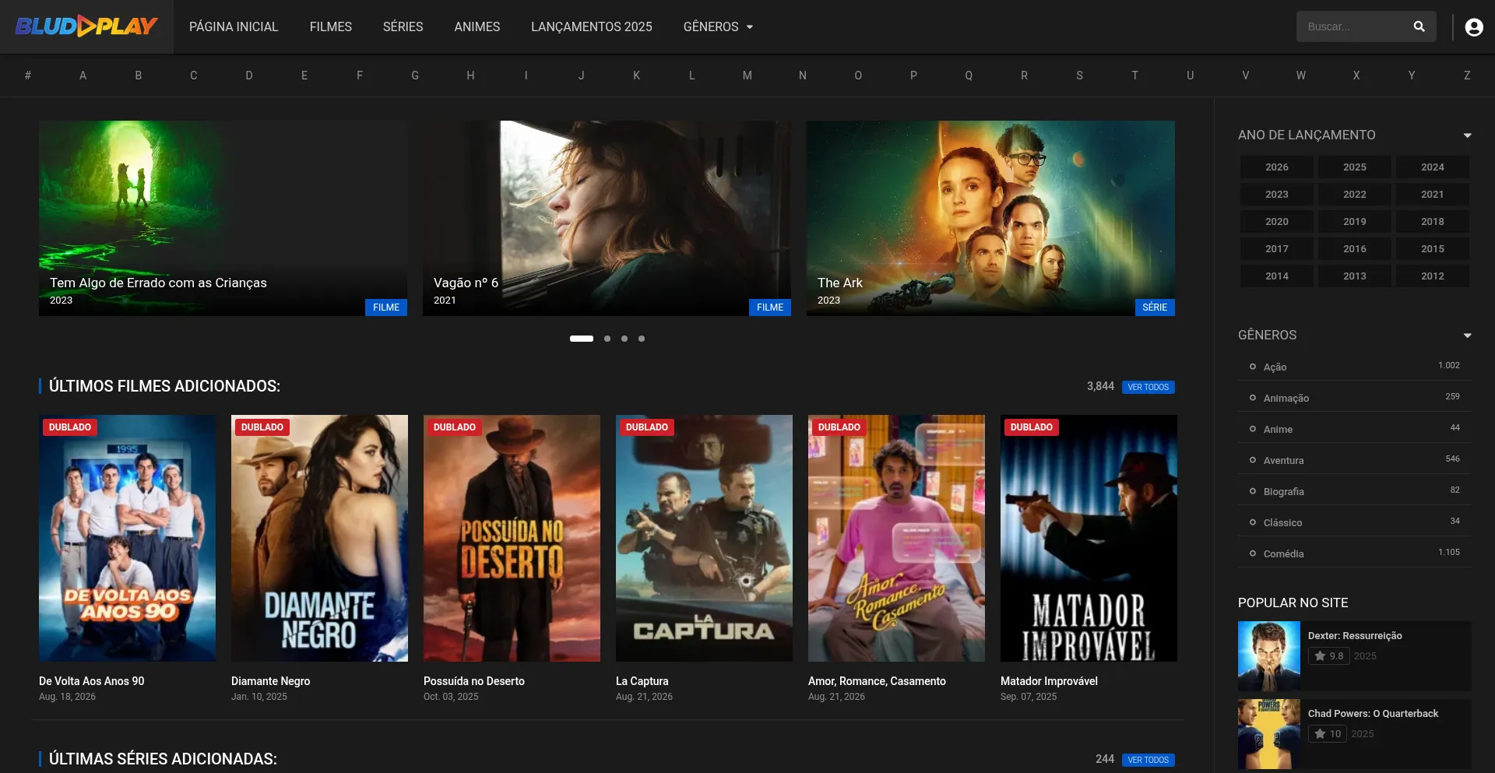Open the user account icon
The image size is (1495, 773).
point(1473,27)
